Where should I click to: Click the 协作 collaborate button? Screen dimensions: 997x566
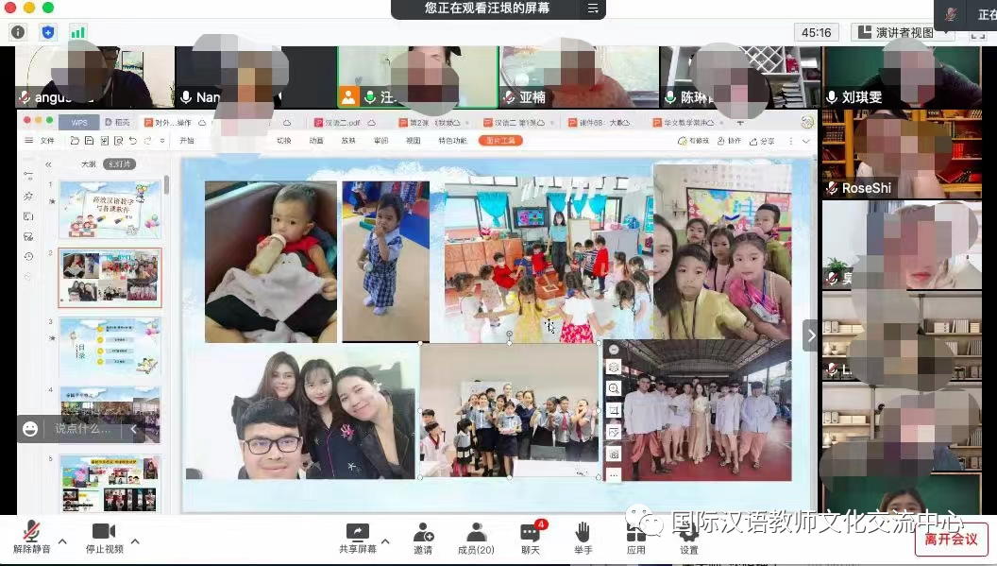click(729, 141)
